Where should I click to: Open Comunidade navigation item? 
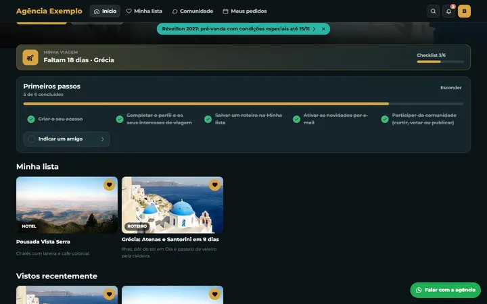pos(193,11)
